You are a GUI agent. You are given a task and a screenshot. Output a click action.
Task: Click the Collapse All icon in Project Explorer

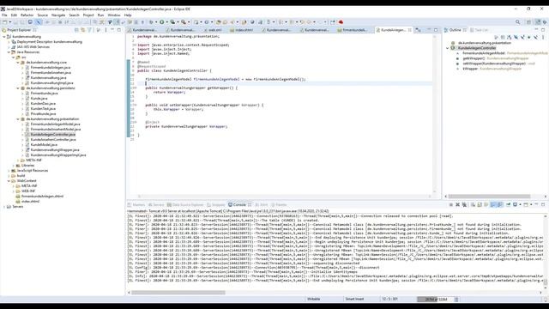click(x=76, y=30)
